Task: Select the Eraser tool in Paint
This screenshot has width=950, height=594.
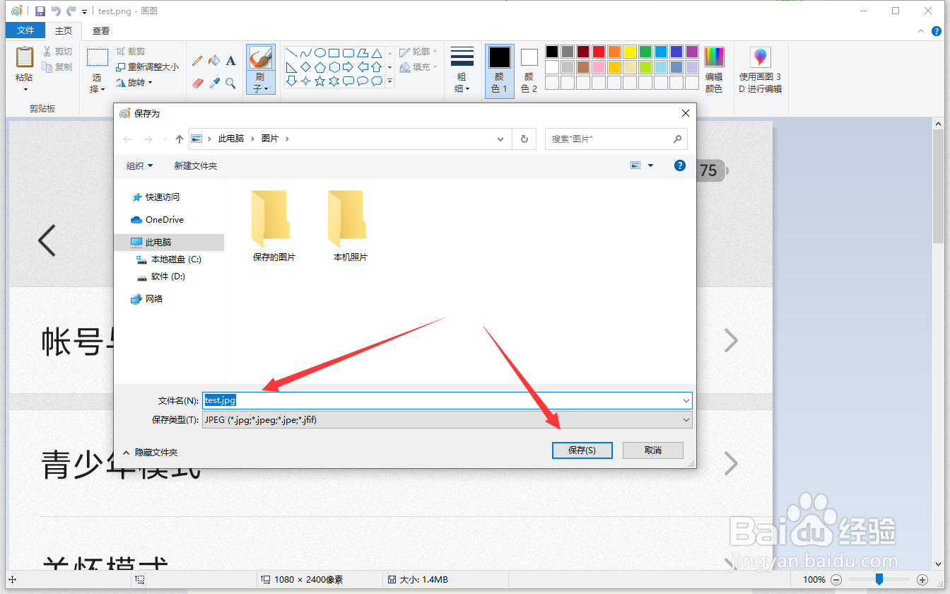Action: (x=197, y=83)
